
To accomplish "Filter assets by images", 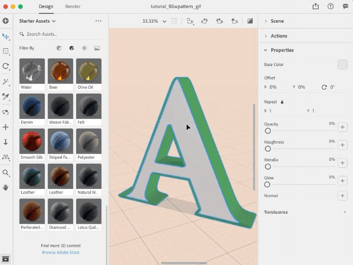I will pyautogui.click(x=97, y=48).
